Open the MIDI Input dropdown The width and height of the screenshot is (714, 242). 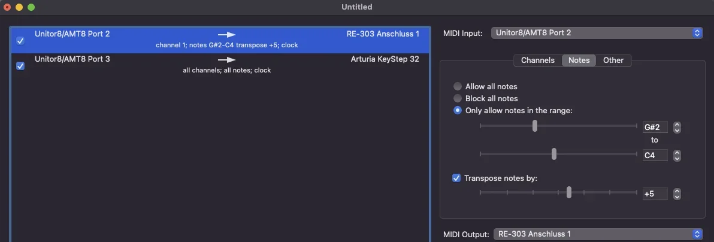pyautogui.click(x=597, y=33)
